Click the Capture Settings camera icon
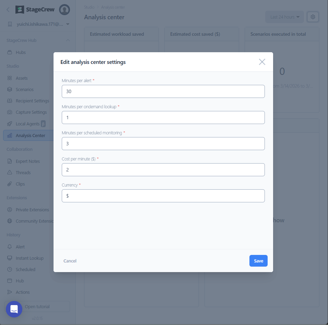Image resolution: width=328 pixels, height=325 pixels. [x=10, y=112]
